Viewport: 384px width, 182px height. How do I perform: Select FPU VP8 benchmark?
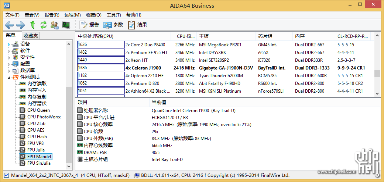click(35, 143)
